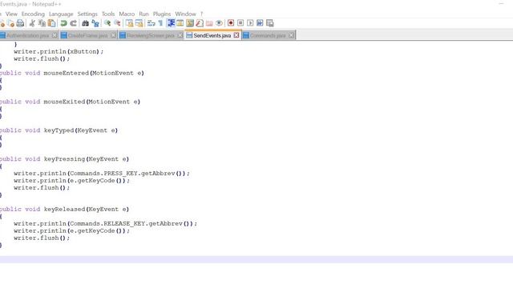Toggle the indent guide icon
This screenshot has width=513, height=288.
(171, 23)
